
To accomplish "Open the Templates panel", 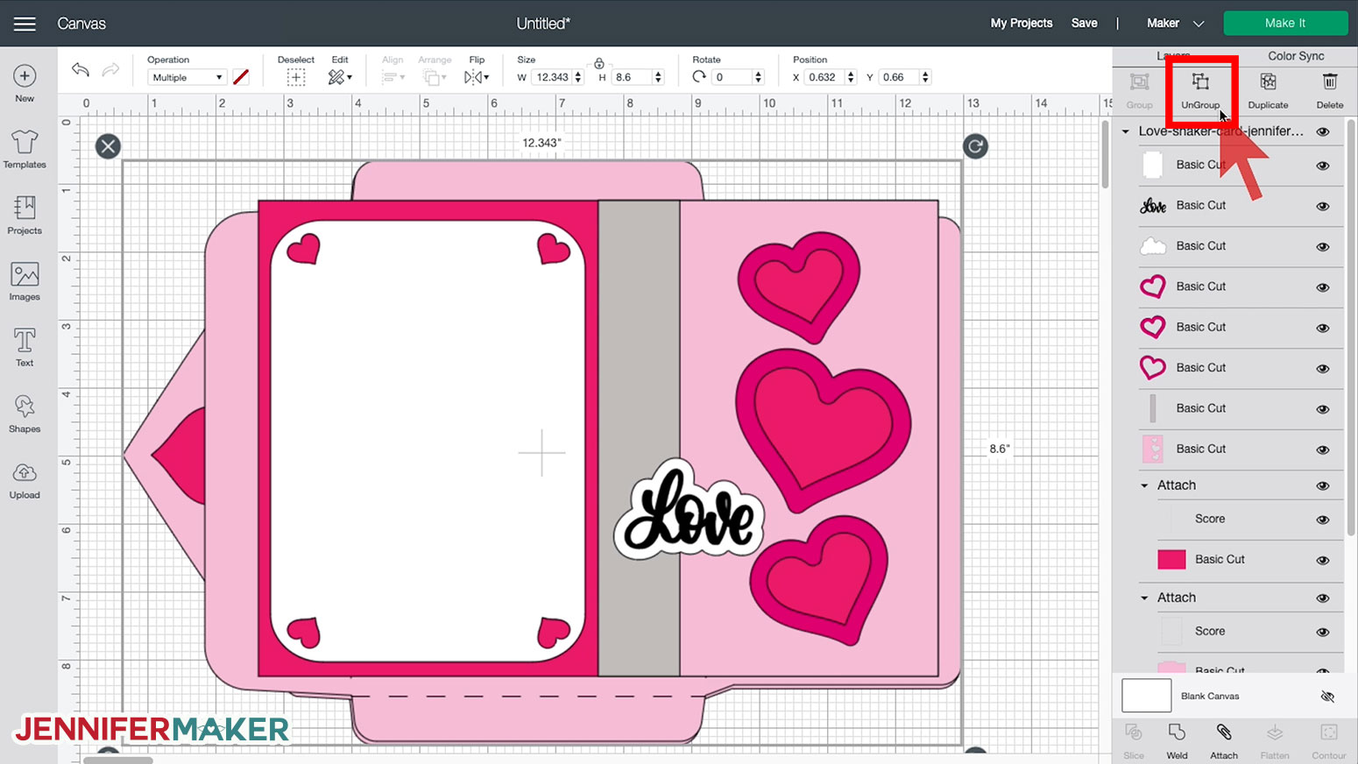I will point(25,149).
